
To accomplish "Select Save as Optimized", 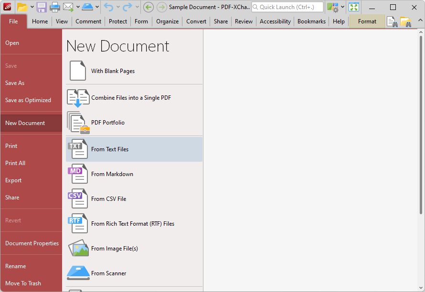I will tap(31, 100).
